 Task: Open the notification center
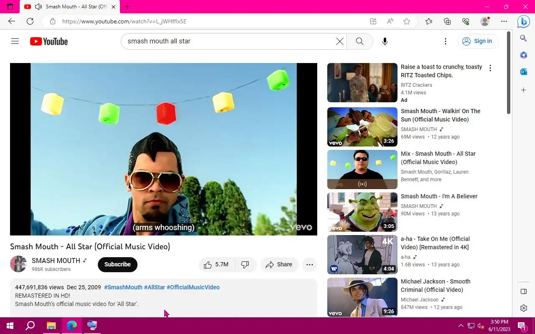click(x=522, y=326)
